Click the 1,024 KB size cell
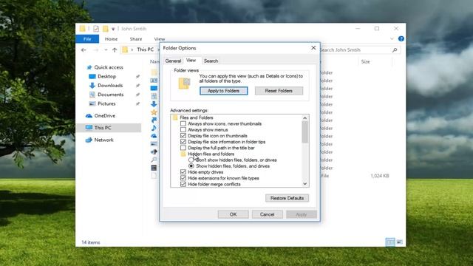 (x=380, y=176)
